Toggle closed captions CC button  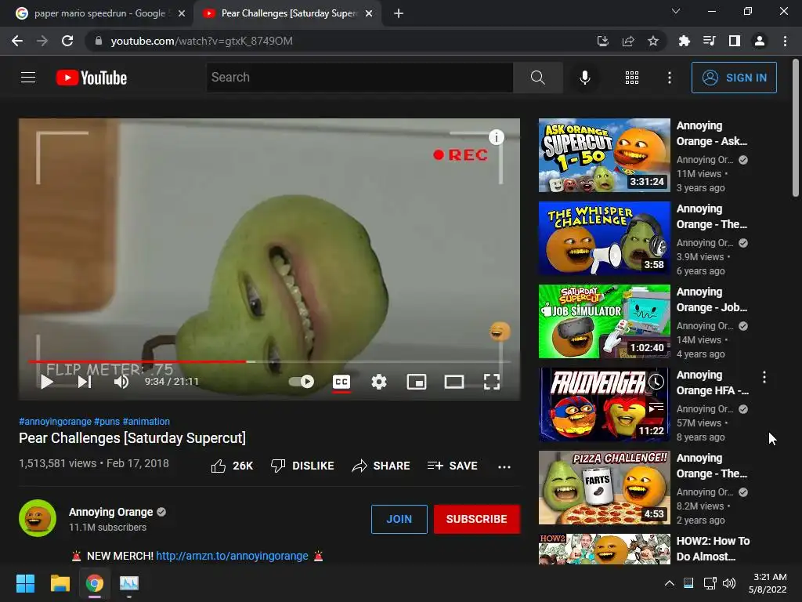click(341, 382)
